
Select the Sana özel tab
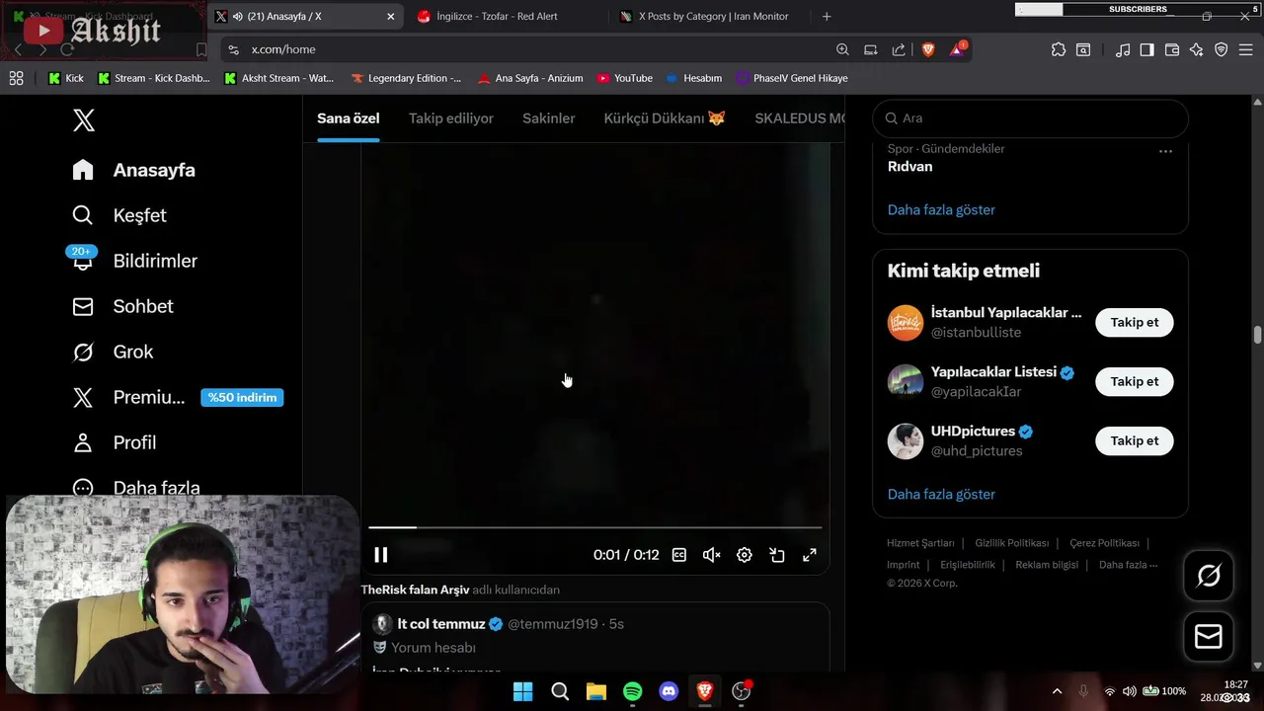click(348, 118)
